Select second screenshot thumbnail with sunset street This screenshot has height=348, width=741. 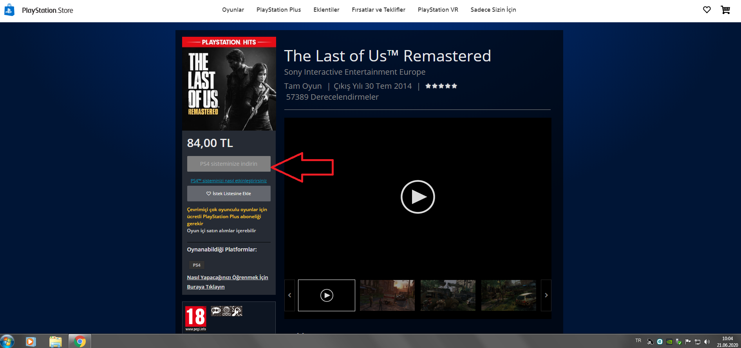(x=387, y=295)
